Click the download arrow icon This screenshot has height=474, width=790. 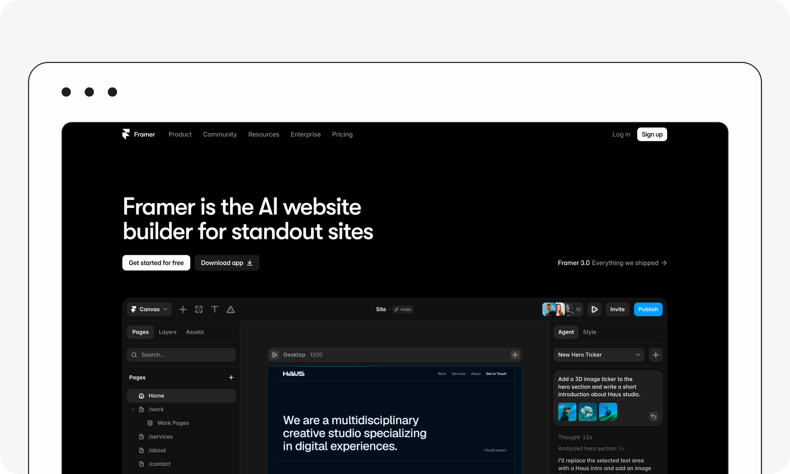(x=250, y=263)
